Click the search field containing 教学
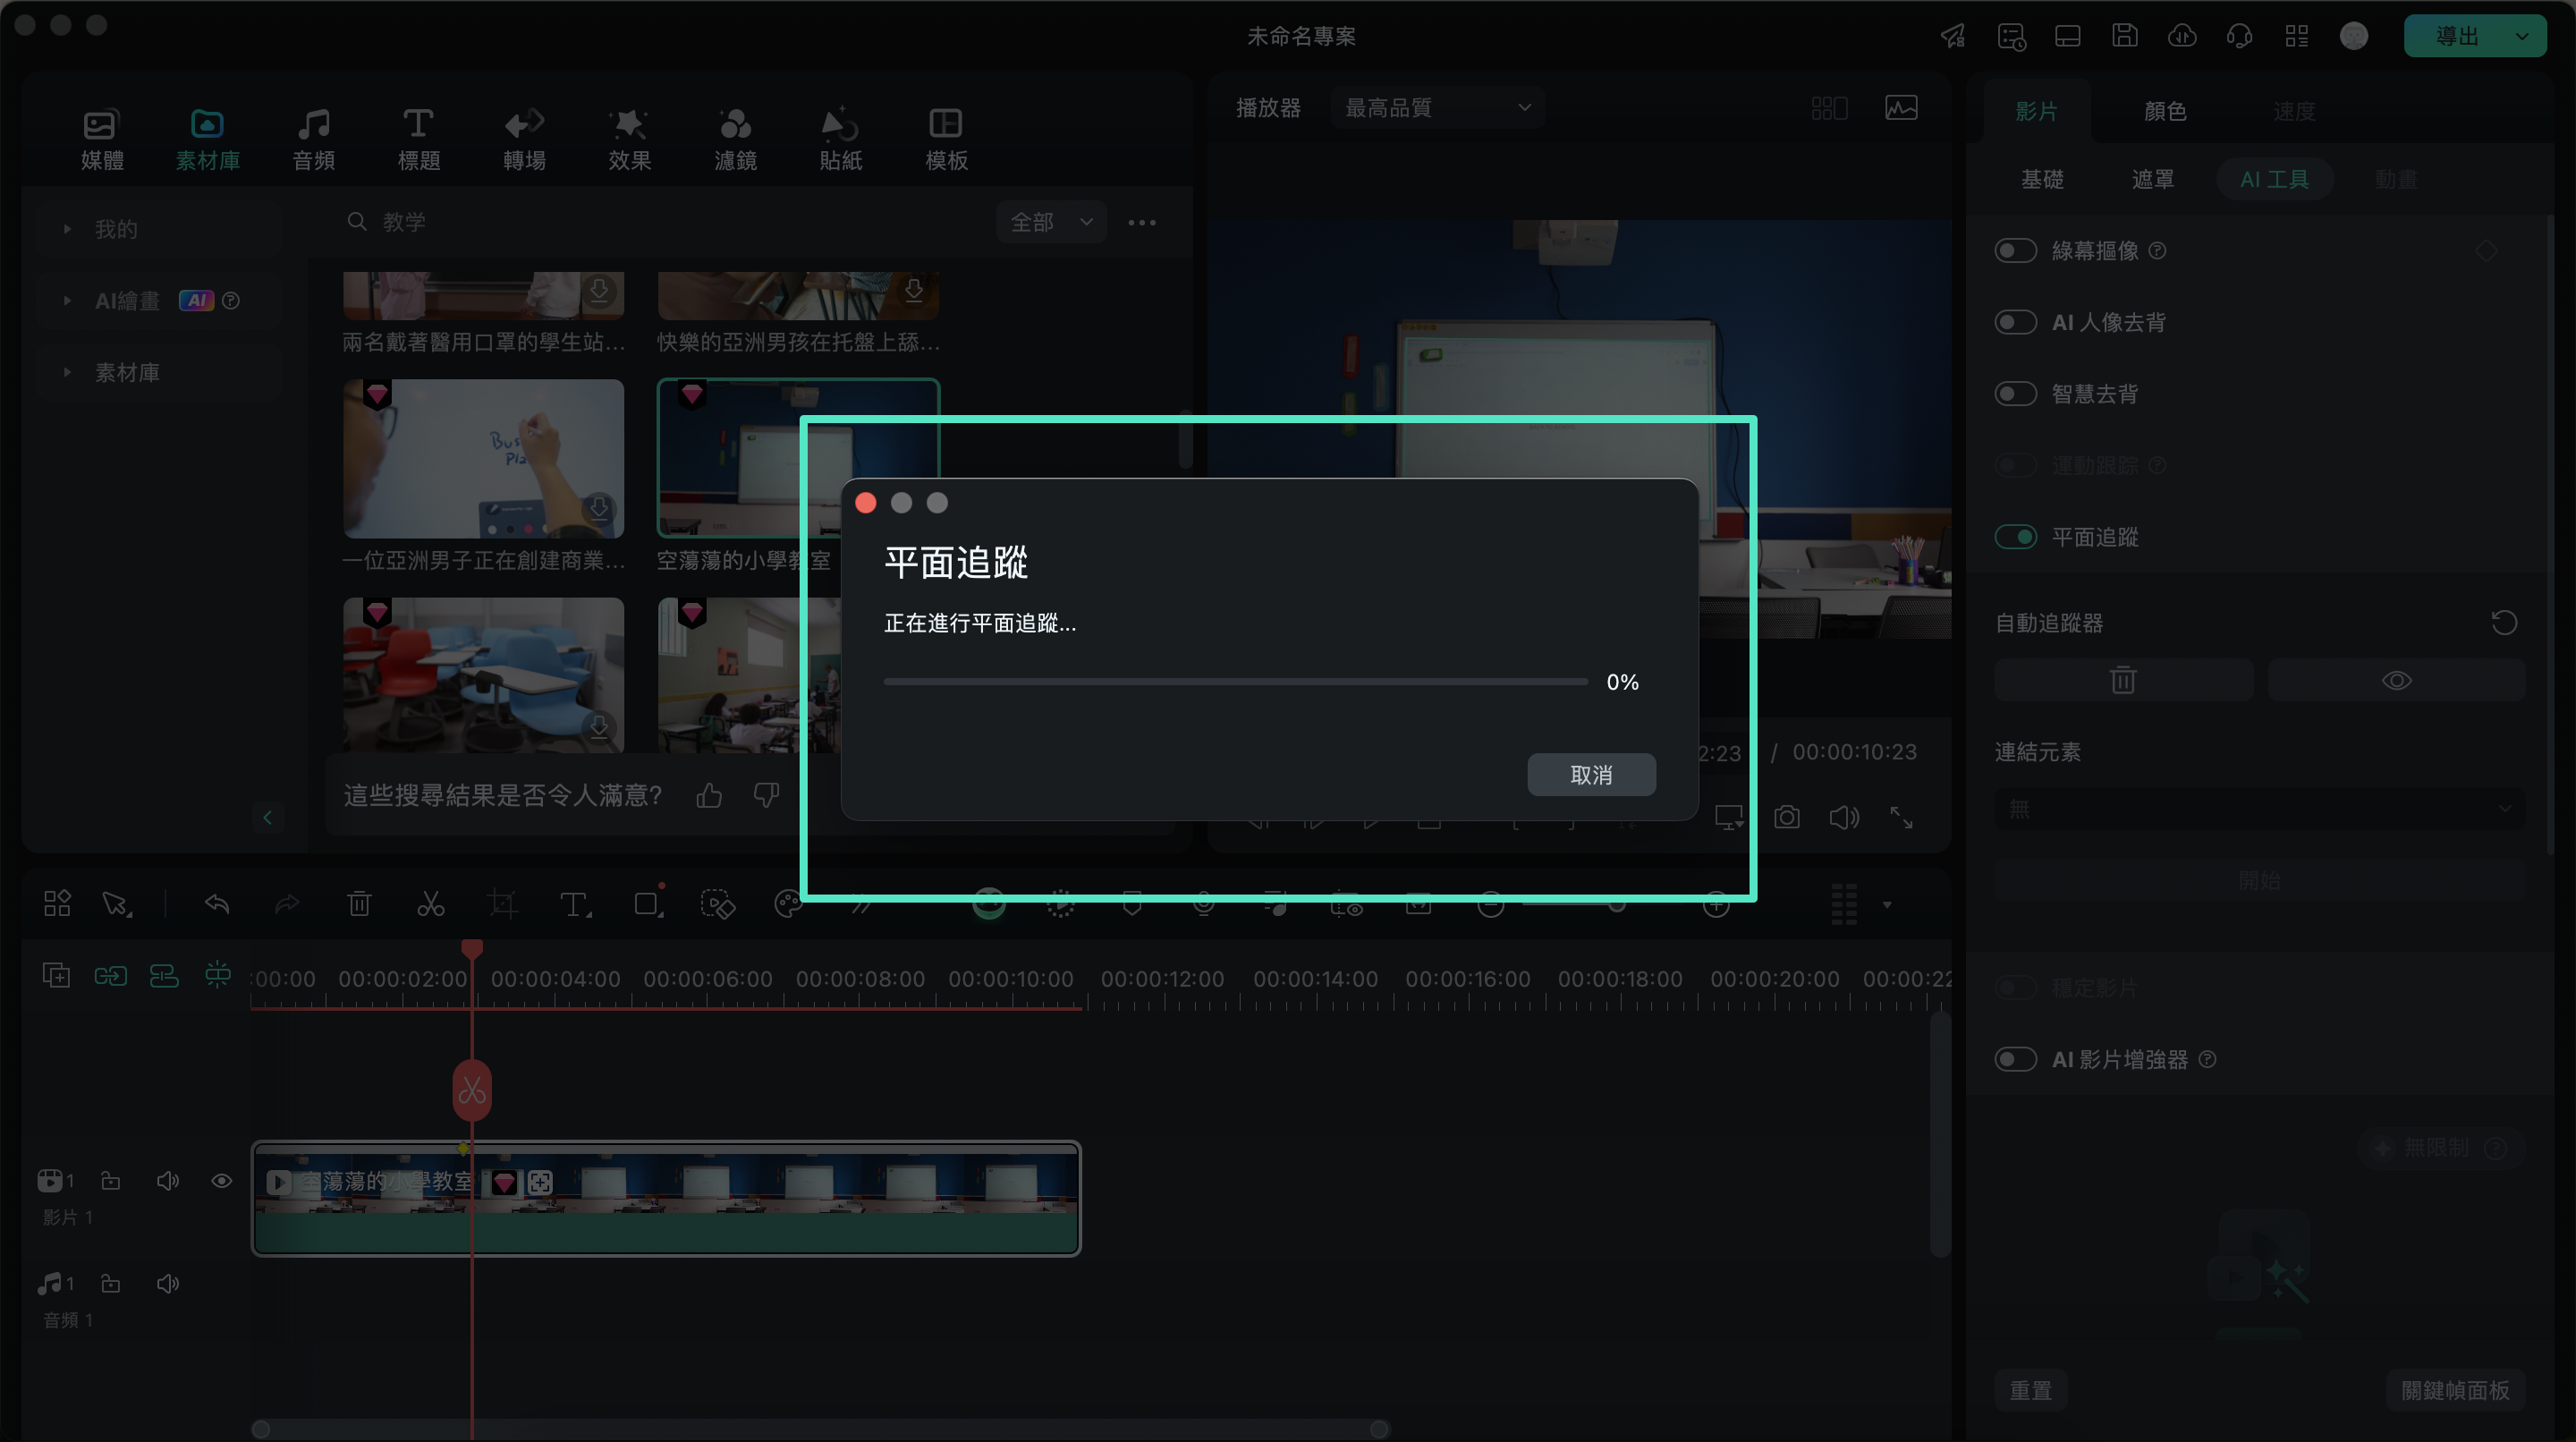 [660, 221]
